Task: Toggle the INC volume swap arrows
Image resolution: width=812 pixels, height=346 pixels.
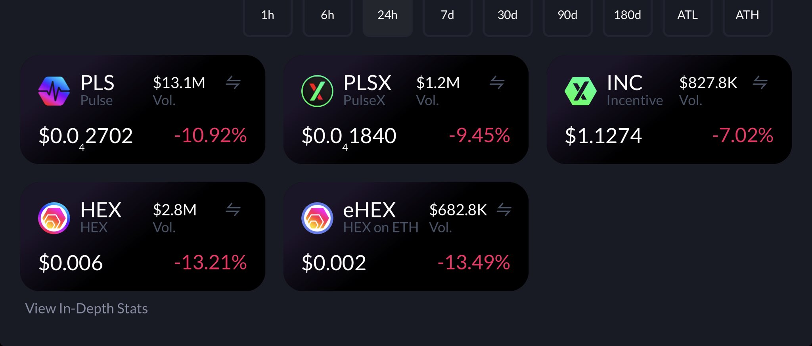Action: pos(760,83)
